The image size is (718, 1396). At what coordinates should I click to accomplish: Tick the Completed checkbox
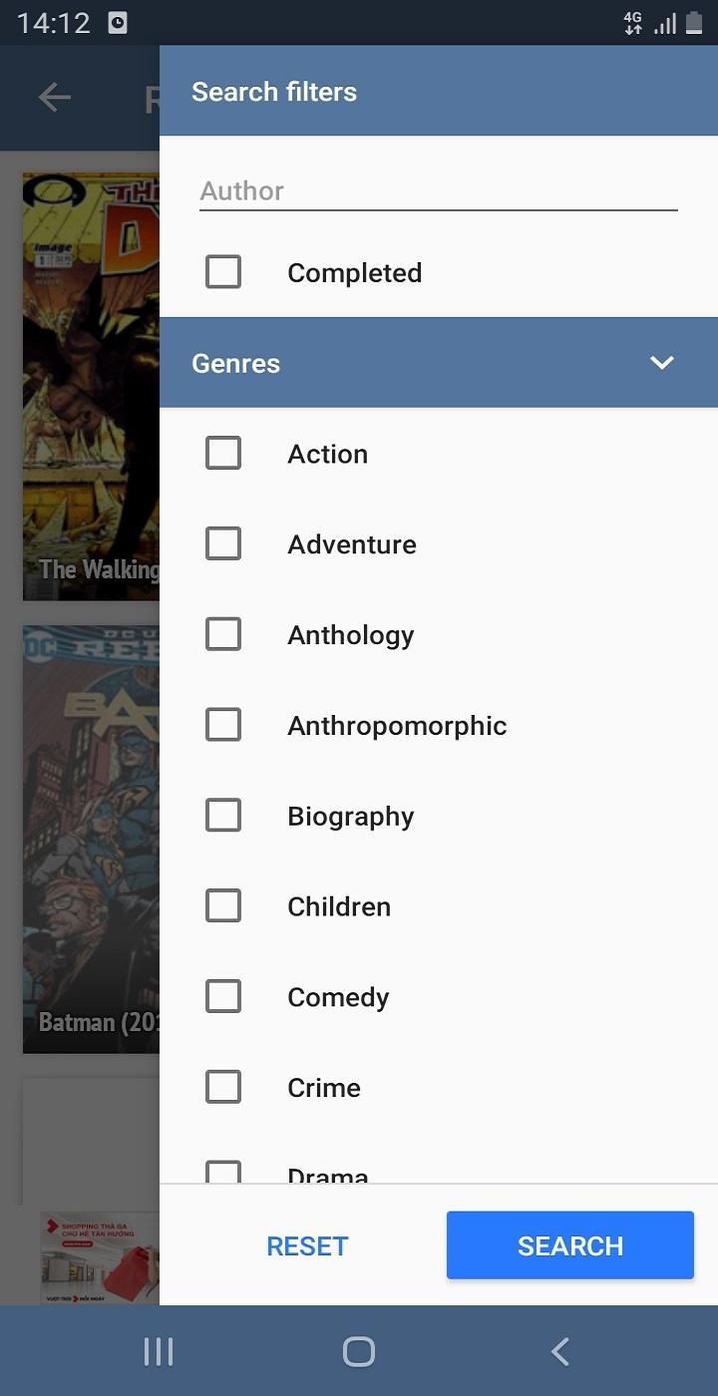[223, 272]
